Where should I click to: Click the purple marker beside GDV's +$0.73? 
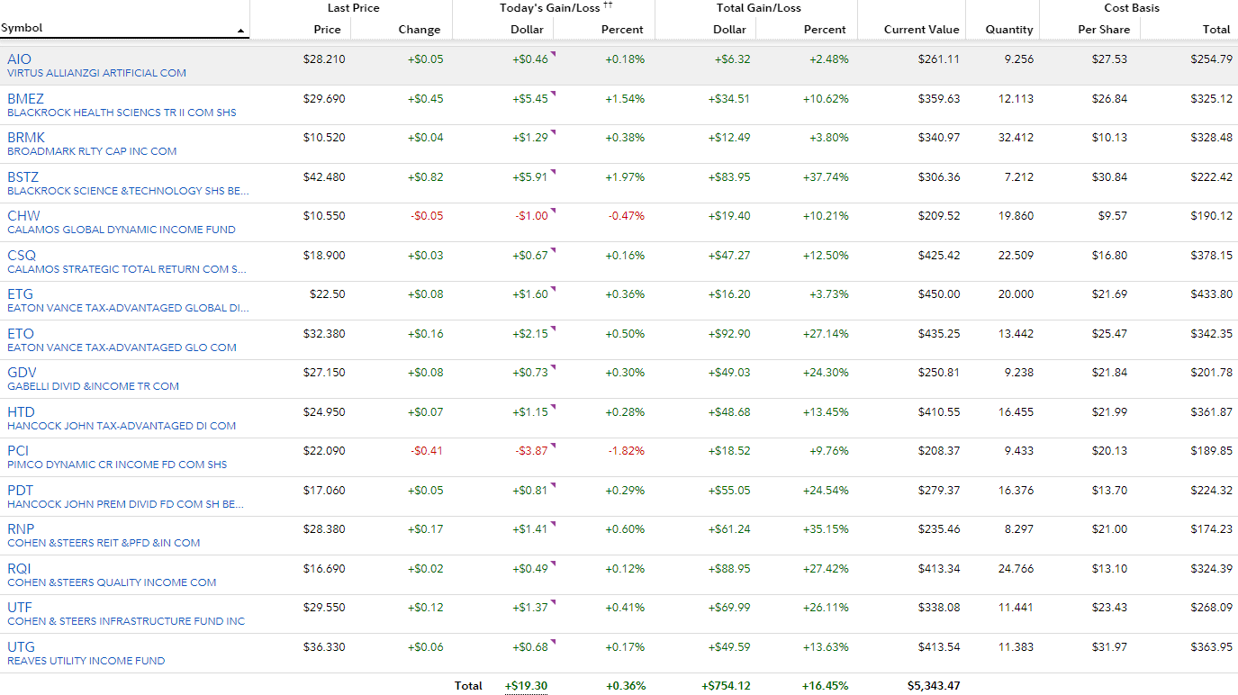coord(553,367)
